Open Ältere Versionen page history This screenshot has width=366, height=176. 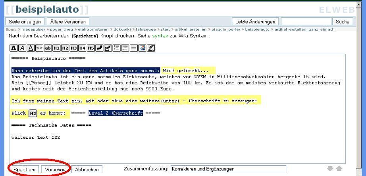click(x=68, y=21)
